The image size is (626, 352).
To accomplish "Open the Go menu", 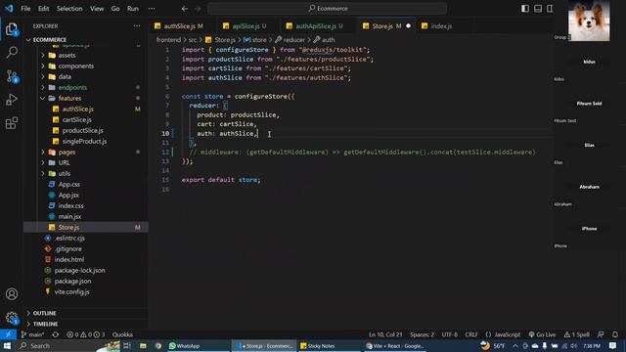I will click(115, 9).
